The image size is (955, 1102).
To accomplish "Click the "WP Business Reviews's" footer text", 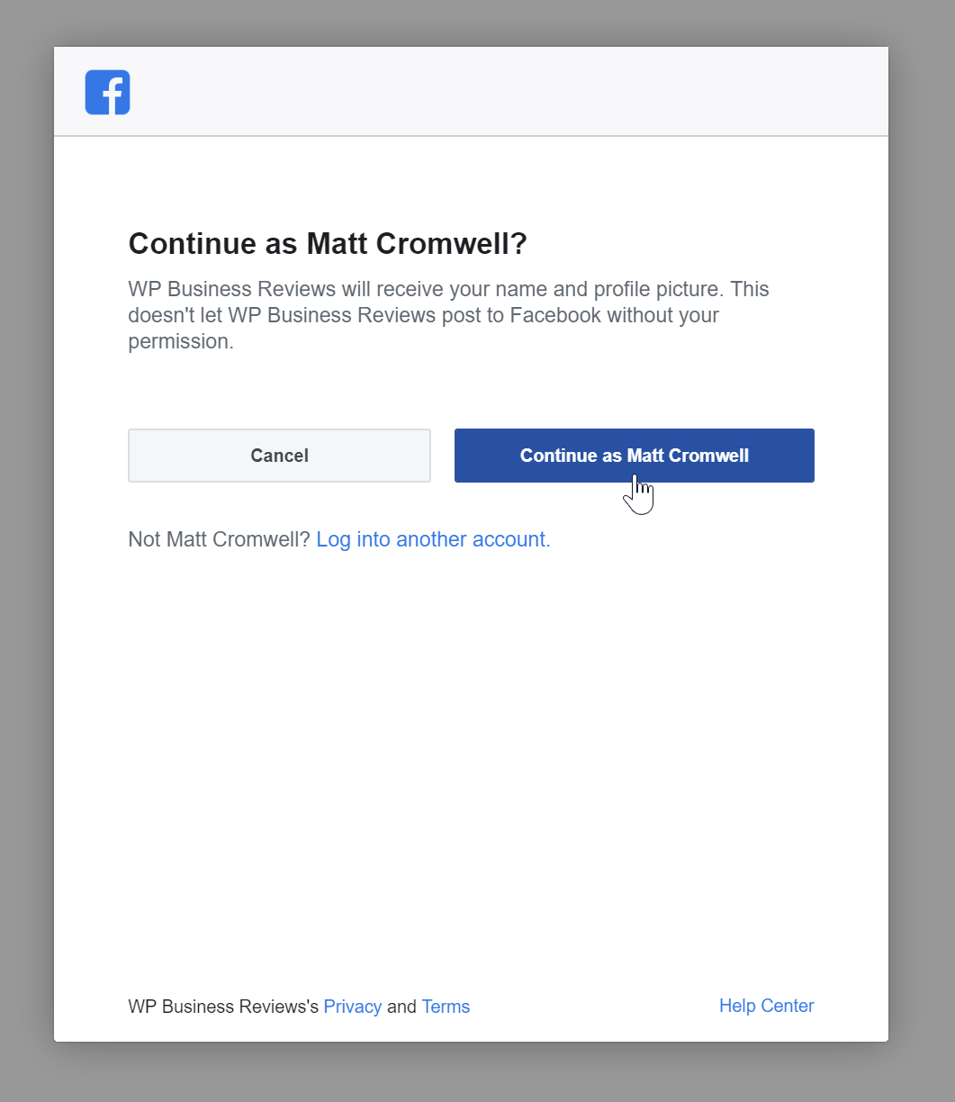I will [223, 1007].
